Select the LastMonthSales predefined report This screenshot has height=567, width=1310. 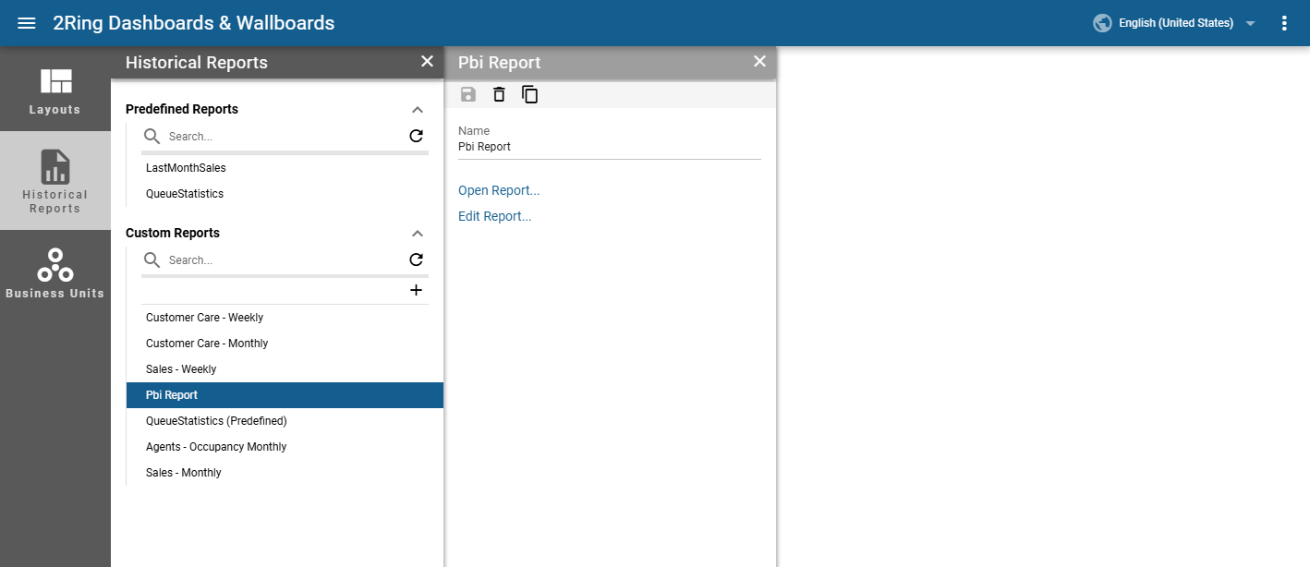[x=186, y=168]
